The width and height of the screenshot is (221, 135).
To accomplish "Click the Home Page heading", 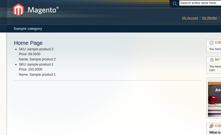I will [28, 43].
